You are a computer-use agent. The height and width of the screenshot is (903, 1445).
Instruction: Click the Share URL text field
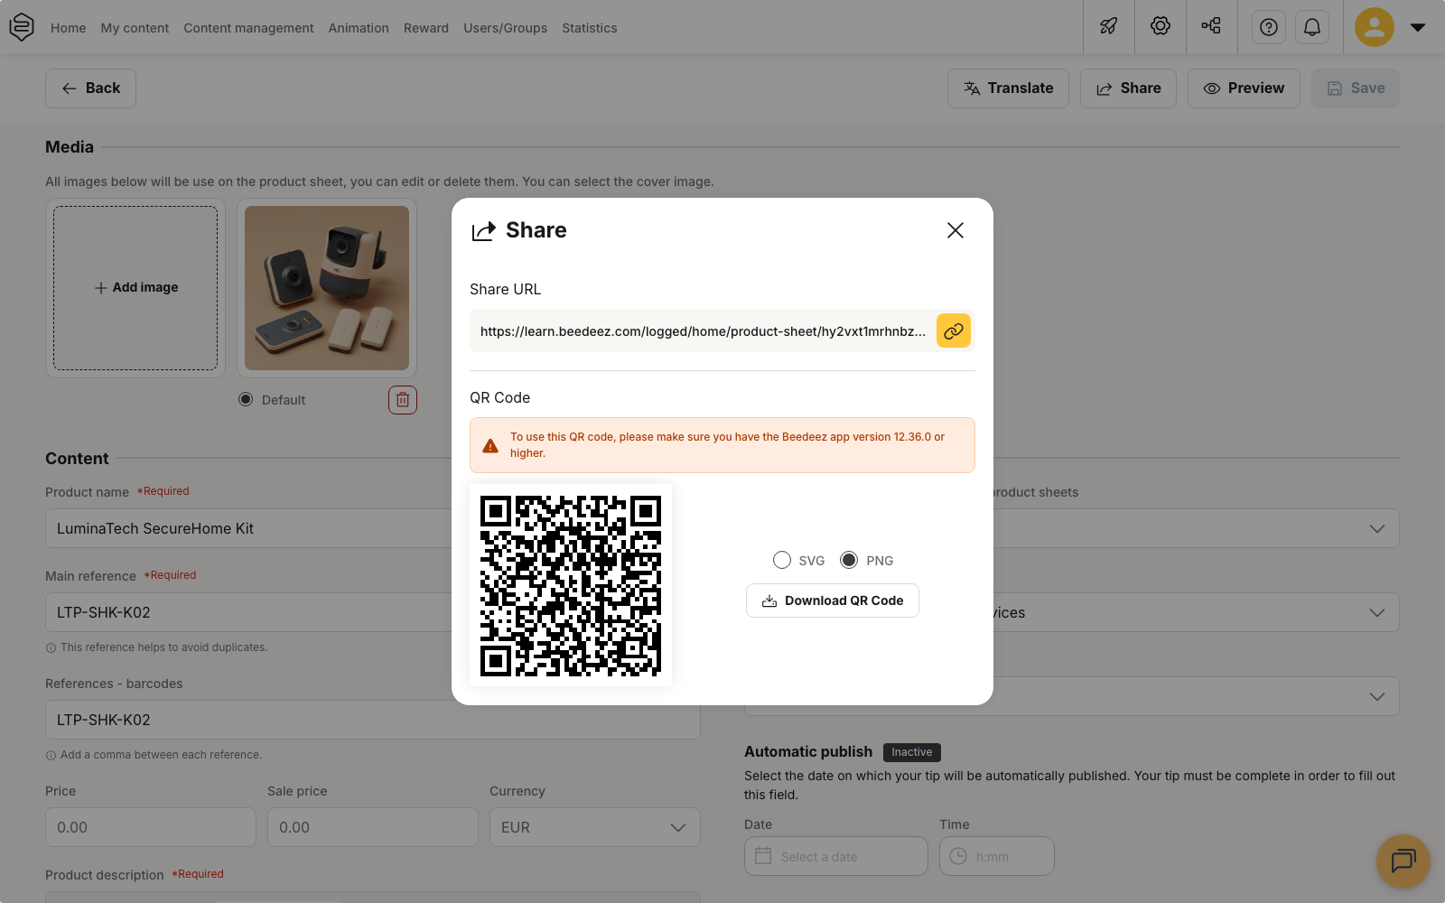tap(703, 331)
